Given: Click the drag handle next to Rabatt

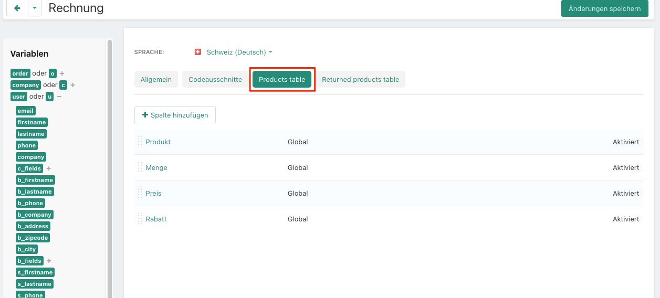Looking at the screenshot, I should click(140, 219).
